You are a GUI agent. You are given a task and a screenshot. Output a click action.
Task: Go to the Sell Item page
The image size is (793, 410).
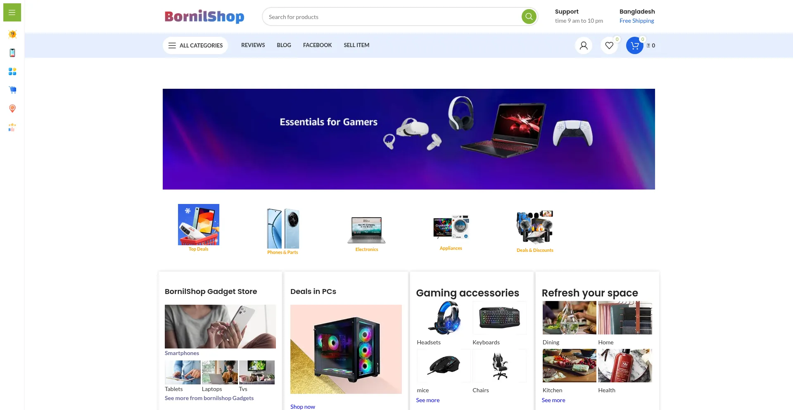356,45
